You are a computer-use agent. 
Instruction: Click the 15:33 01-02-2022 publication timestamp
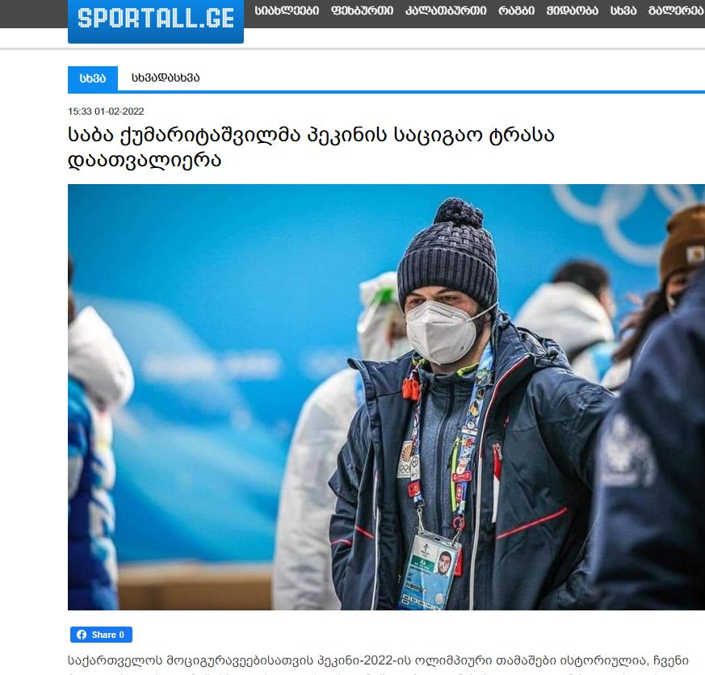[x=106, y=111]
